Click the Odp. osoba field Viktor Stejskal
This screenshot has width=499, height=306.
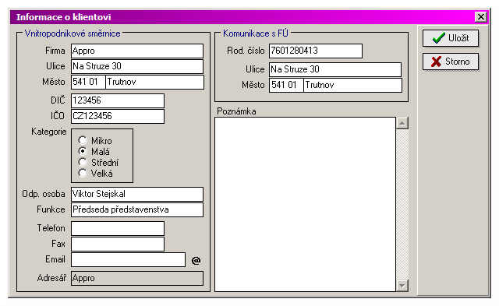point(137,194)
